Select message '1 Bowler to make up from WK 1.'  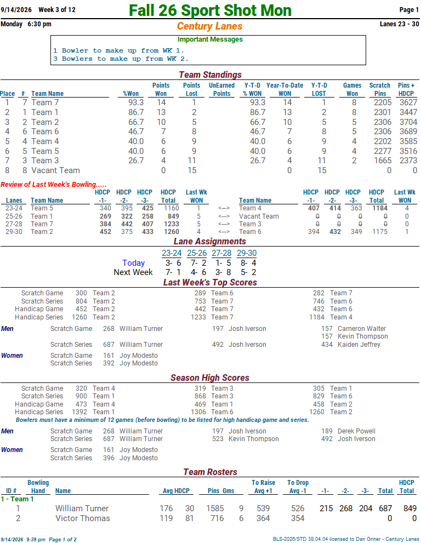pyautogui.click(x=118, y=50)
